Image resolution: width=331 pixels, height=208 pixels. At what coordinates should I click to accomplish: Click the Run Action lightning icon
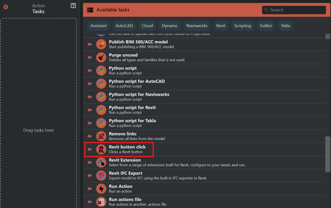(x=101, y=189)
